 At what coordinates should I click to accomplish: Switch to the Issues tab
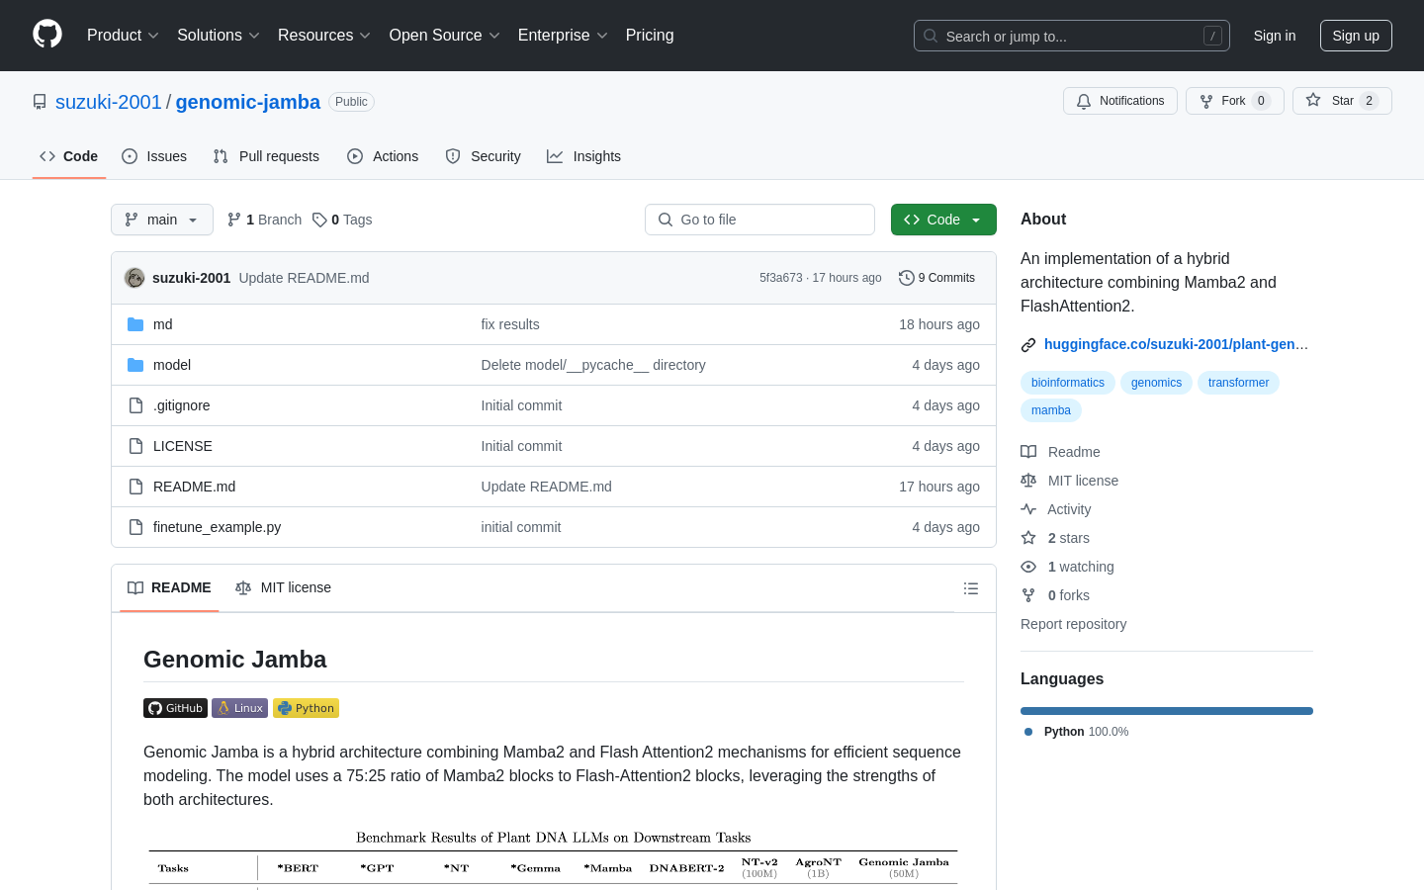point(154,156)
